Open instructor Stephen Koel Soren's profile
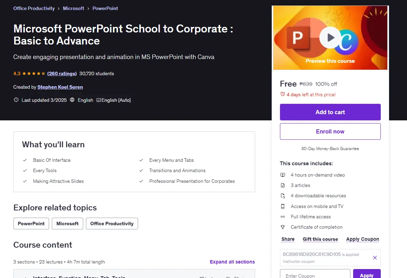Screen dimensions: 407x278 click(60, 87)
